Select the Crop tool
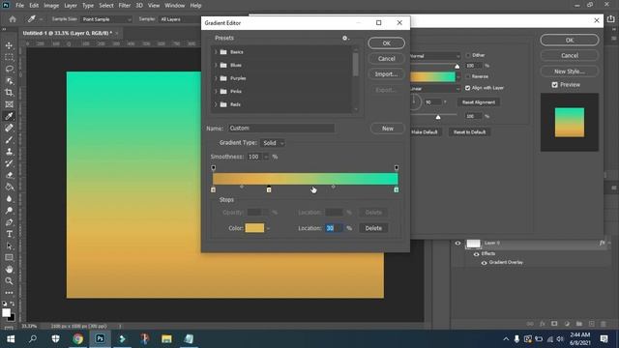The width and height of the screenshot is (619, 348). coord(9,93)
